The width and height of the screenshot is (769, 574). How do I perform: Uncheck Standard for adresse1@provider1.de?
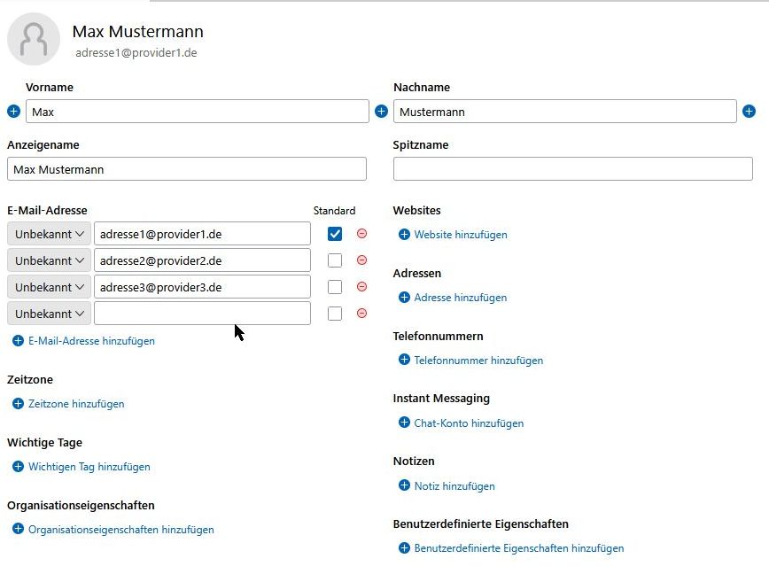pos(335,234)
